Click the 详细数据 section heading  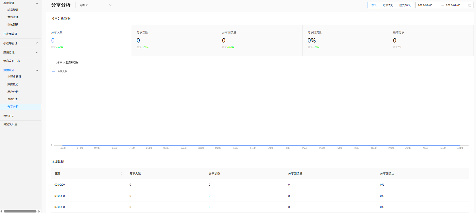pyautogui.click(x=58, y=161)
